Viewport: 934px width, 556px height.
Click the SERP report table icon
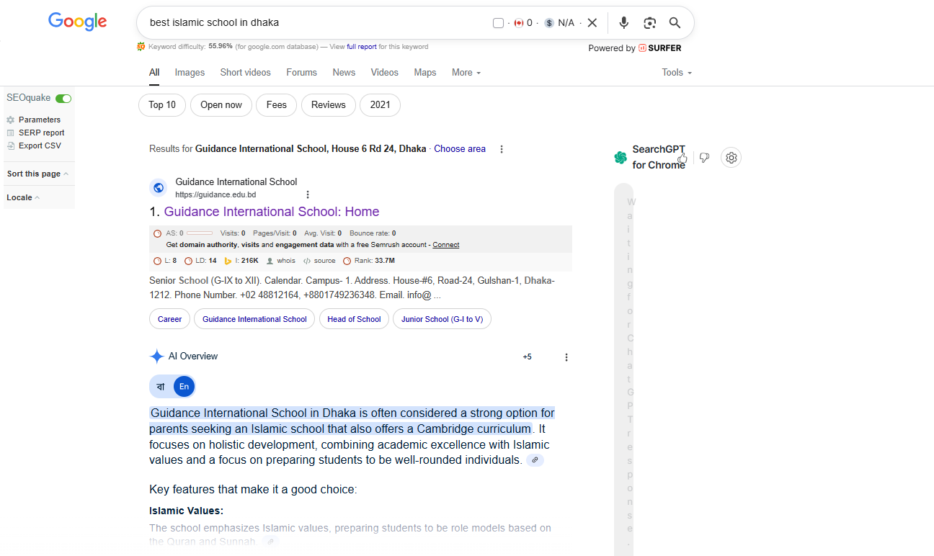click(x=11, y=133)
